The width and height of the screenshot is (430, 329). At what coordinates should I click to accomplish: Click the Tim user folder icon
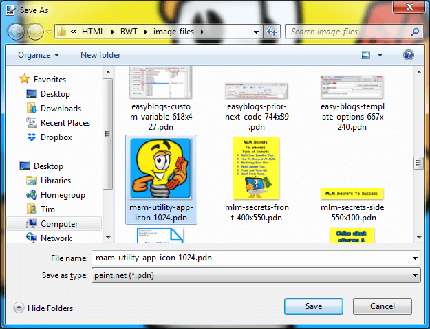[x=32, y=209]
